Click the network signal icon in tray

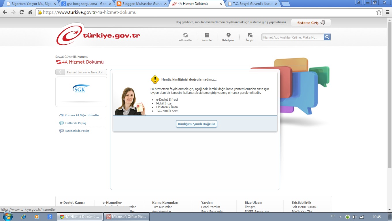point(361,217)
